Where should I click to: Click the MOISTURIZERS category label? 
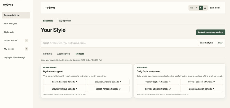tap(50, 67)
